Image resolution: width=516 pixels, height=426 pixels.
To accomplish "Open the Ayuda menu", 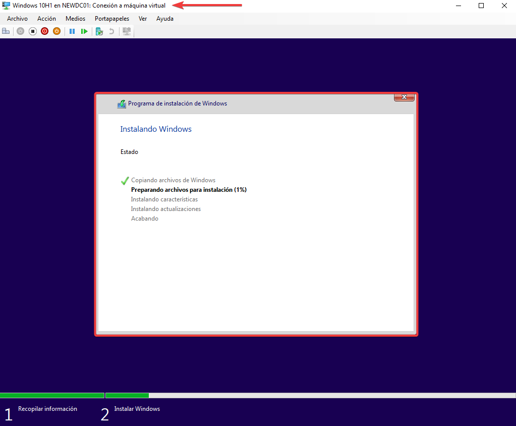I will tap(164, 19).
